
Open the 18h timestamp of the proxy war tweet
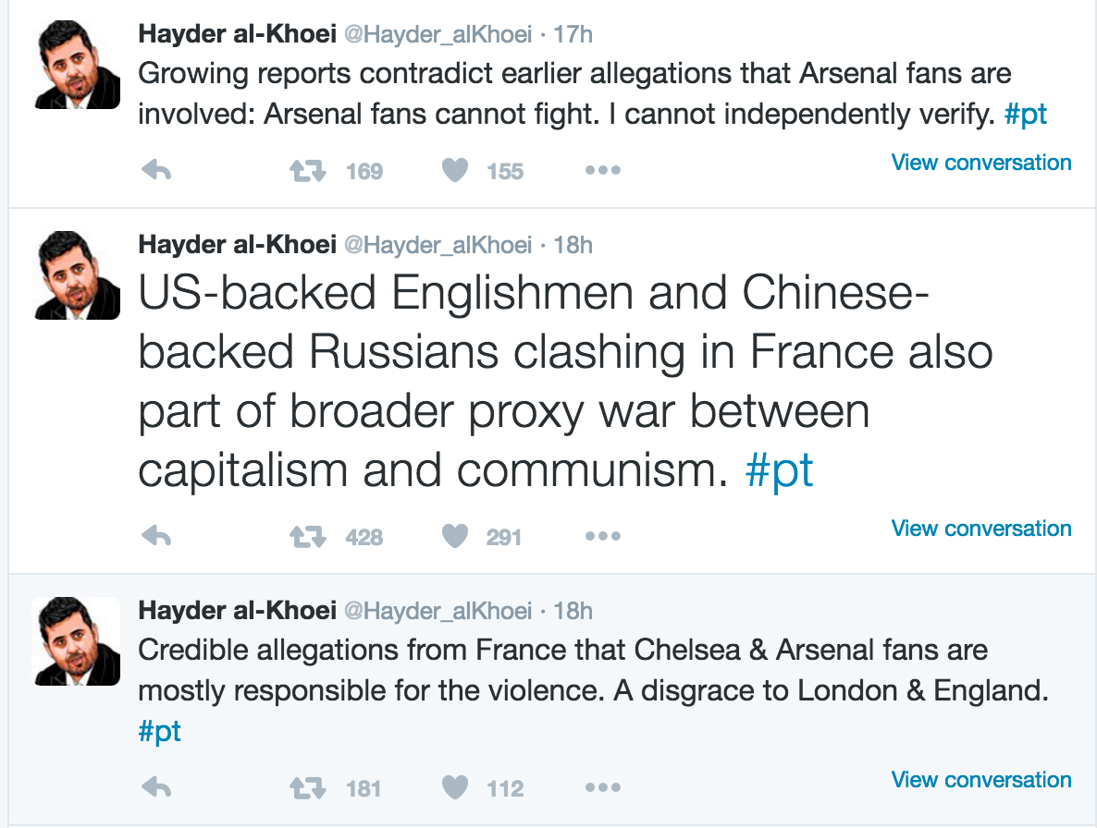(x=573, y=245)
